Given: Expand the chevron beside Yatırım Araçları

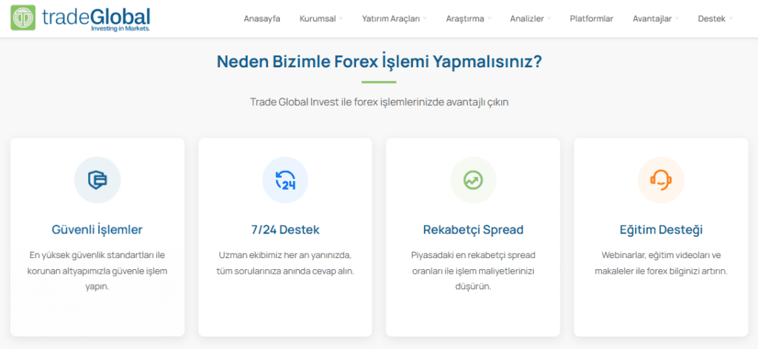Looking at the screenshot, I should [x=425, y=18].
